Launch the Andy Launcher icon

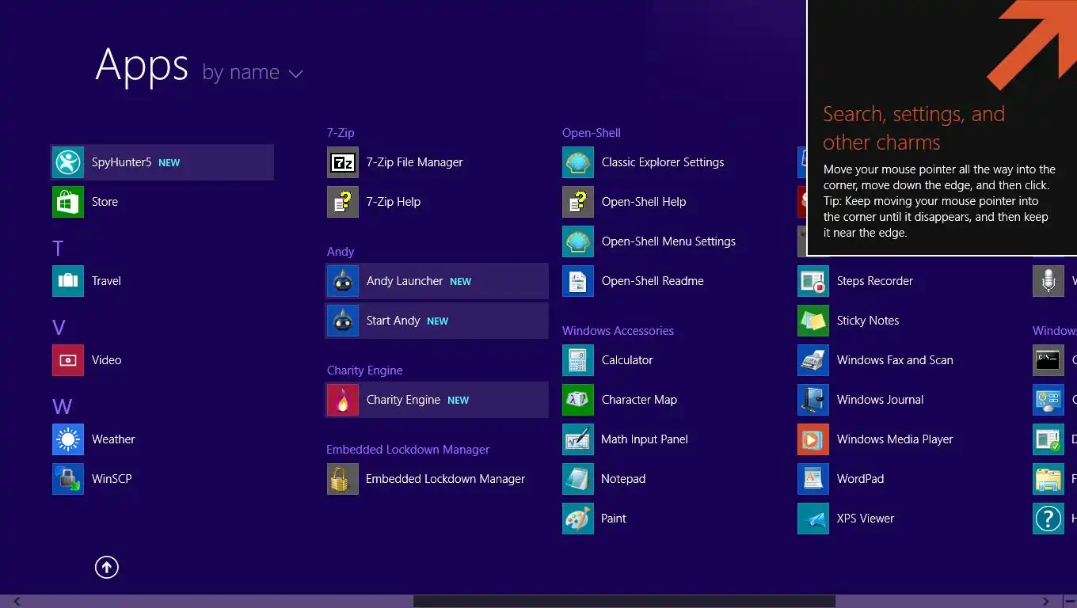pyautogui.click(x=343, y=281)
